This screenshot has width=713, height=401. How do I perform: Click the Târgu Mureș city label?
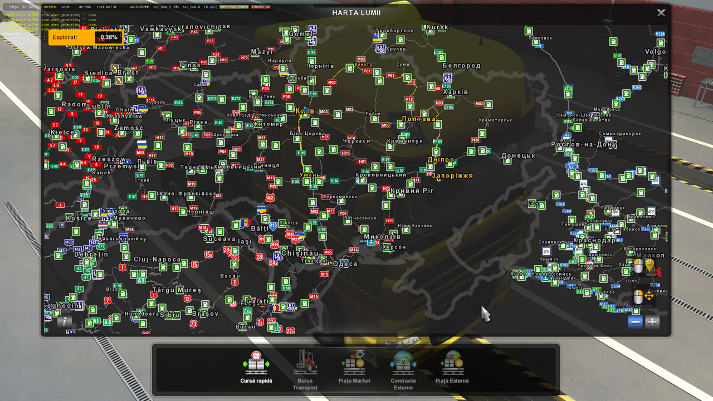pos(177,290)
